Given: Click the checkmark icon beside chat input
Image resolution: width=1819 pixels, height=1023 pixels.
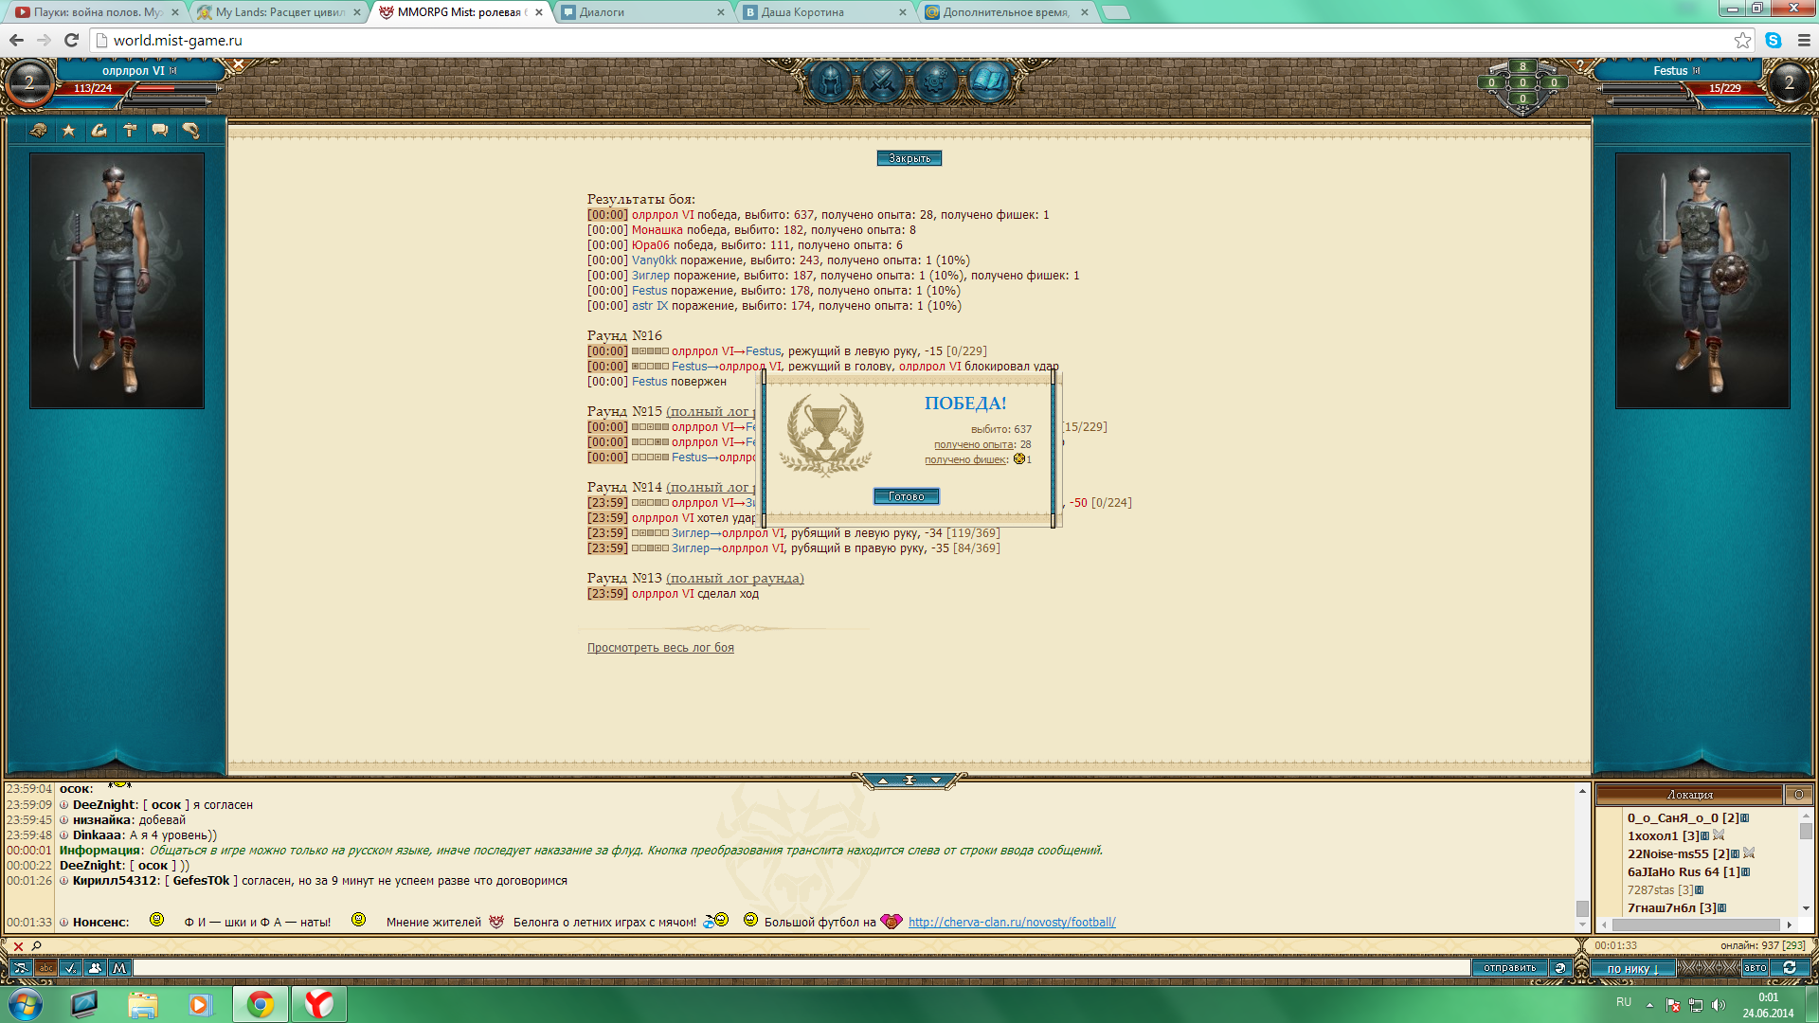Looking at the screenshot, I should (x=70, y=968).
